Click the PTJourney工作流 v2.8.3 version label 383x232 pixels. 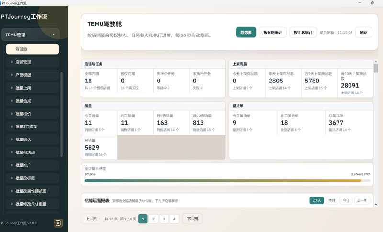[x=19, y=223]
